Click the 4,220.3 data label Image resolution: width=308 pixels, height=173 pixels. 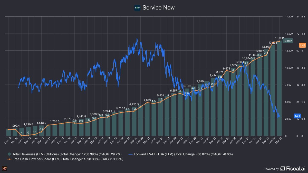click(134, 104)
